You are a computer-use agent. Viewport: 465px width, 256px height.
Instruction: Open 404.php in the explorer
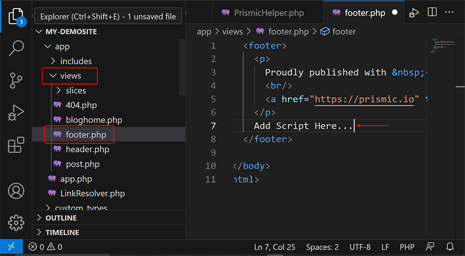point(109,105)
